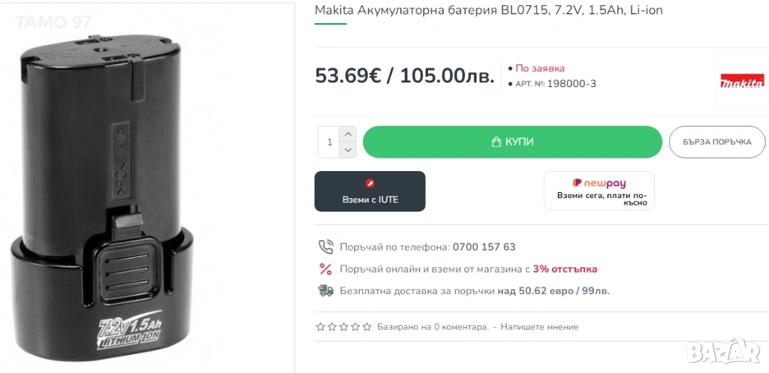Click the first rating star
This screenshot has width=769, height=373.
(321, 327)
